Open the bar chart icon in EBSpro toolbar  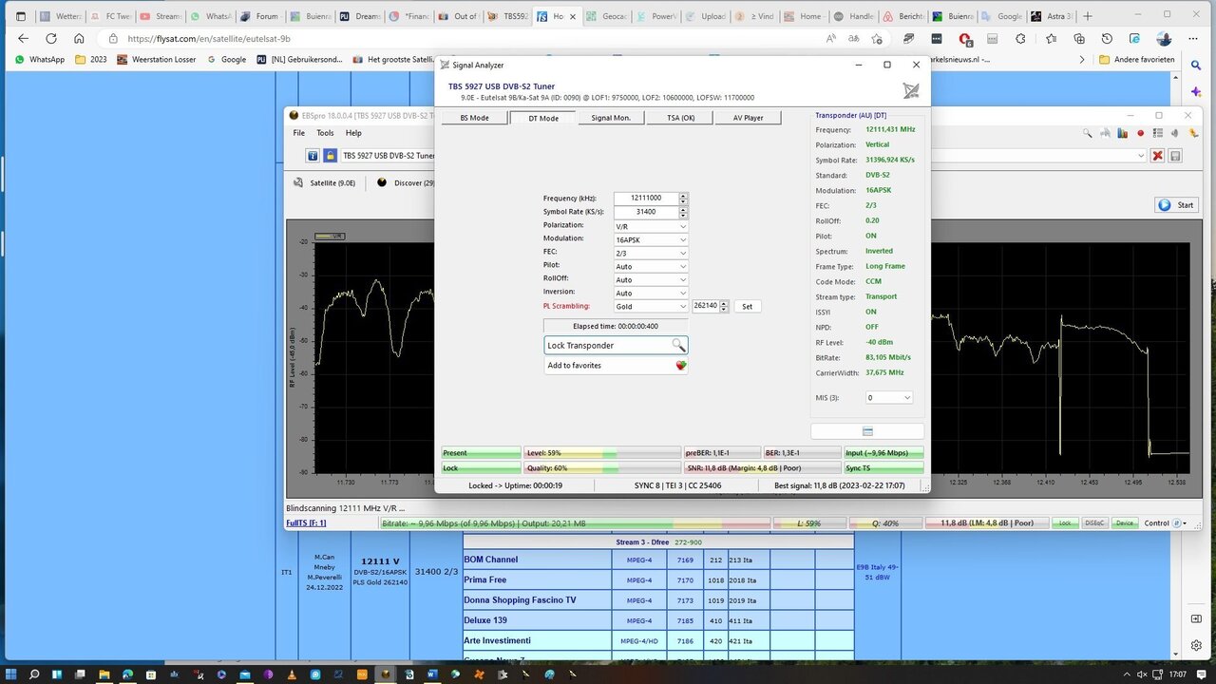click(1124, 134)
